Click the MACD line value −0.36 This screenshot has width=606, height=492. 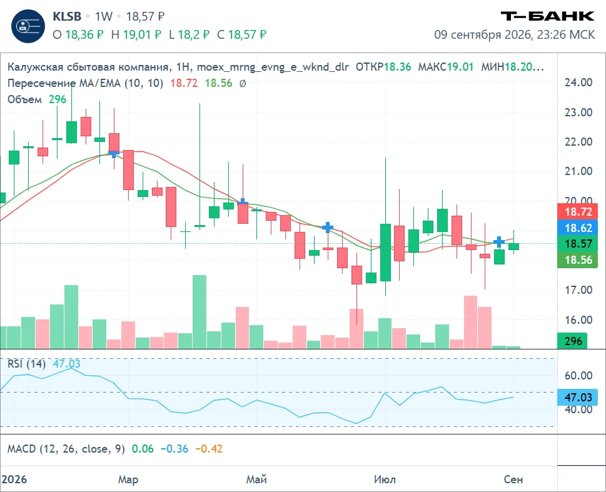click(x=174, y=449)
